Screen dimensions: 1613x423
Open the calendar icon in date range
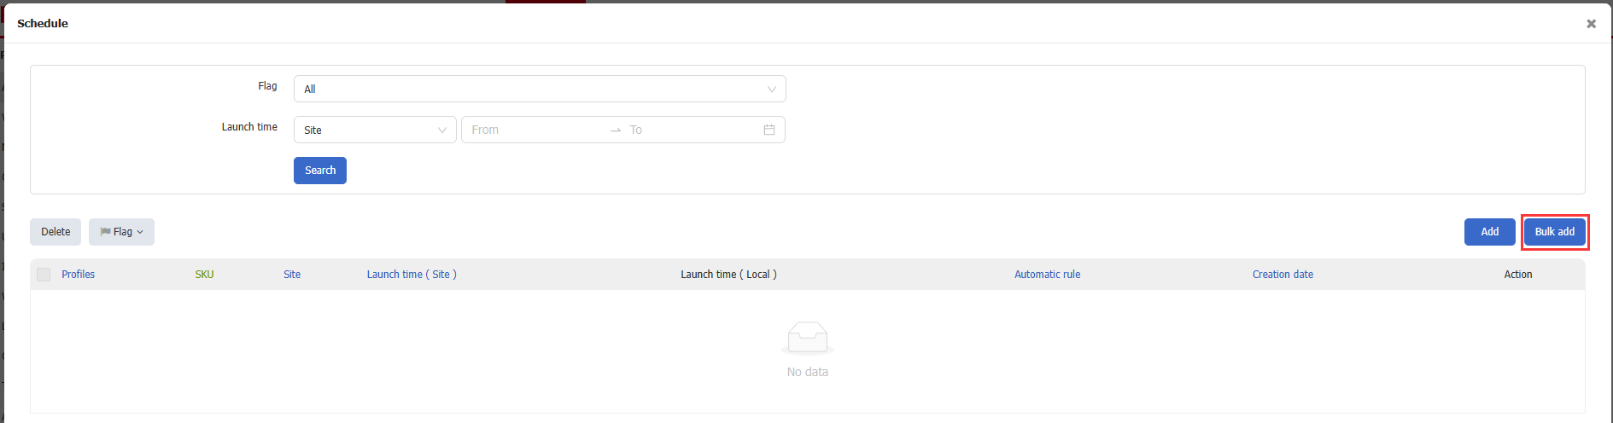[x=769, y=130]
